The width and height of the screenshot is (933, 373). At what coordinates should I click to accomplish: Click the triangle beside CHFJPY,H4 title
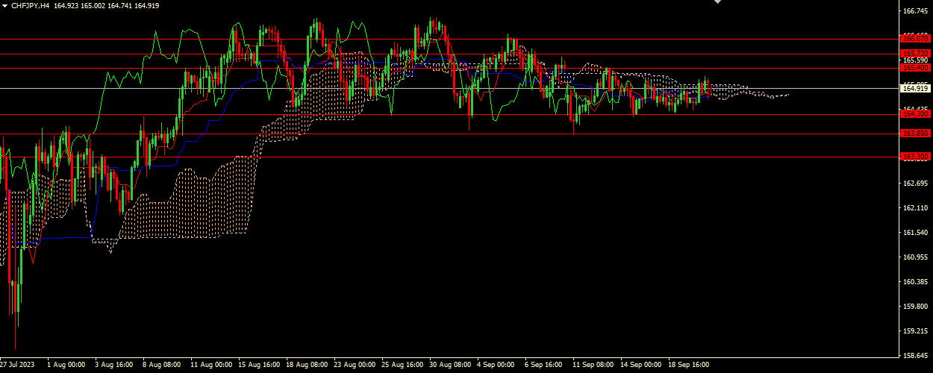click(x=4, y=5)
